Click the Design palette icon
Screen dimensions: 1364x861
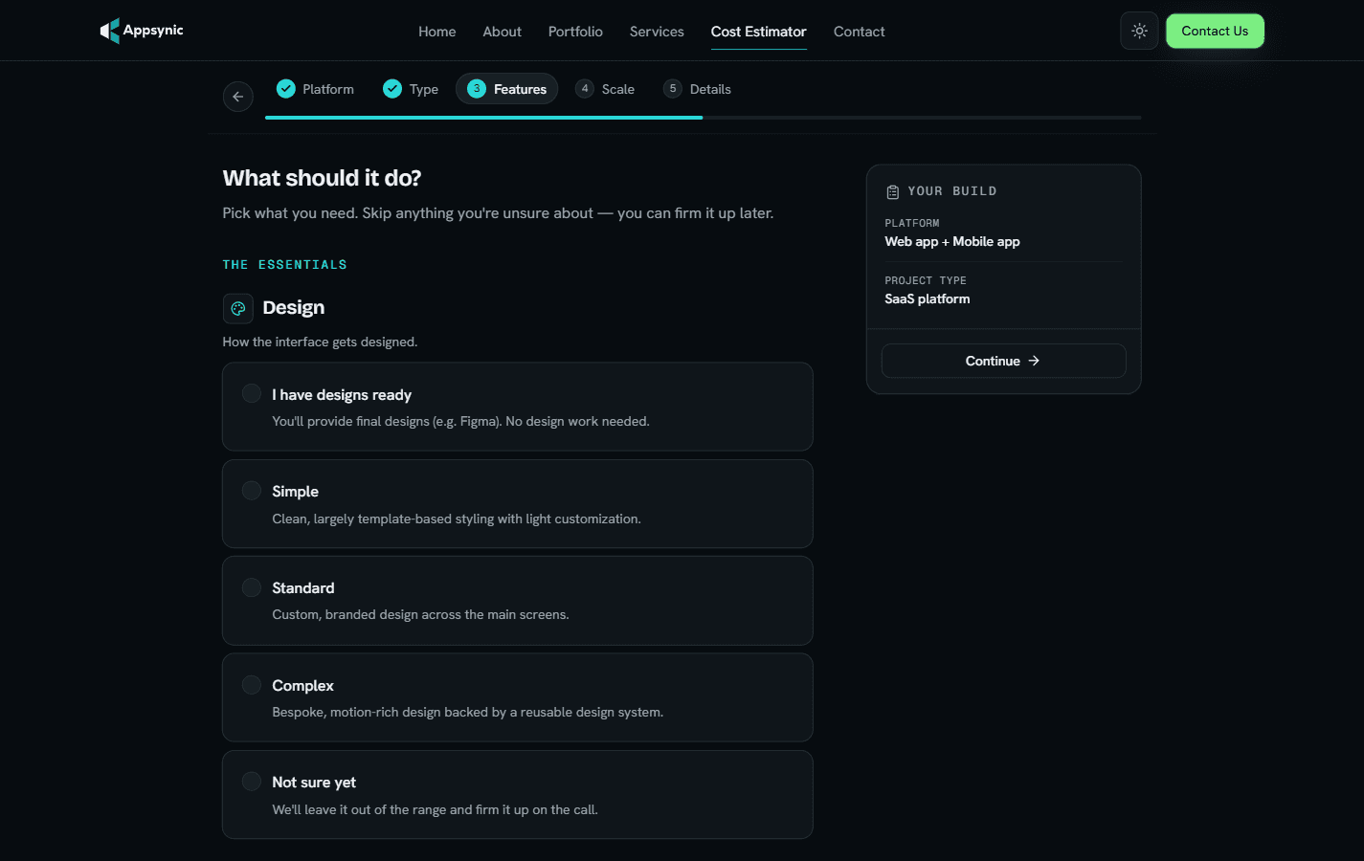click(x=238, y=308)
